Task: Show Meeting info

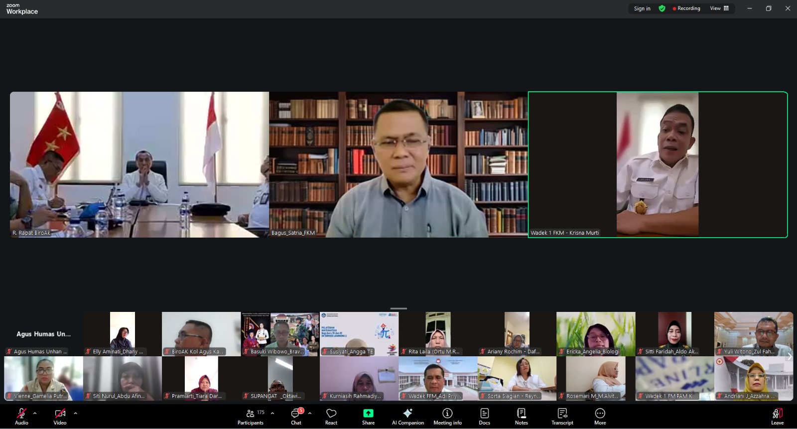Action: tap(447, 417)
